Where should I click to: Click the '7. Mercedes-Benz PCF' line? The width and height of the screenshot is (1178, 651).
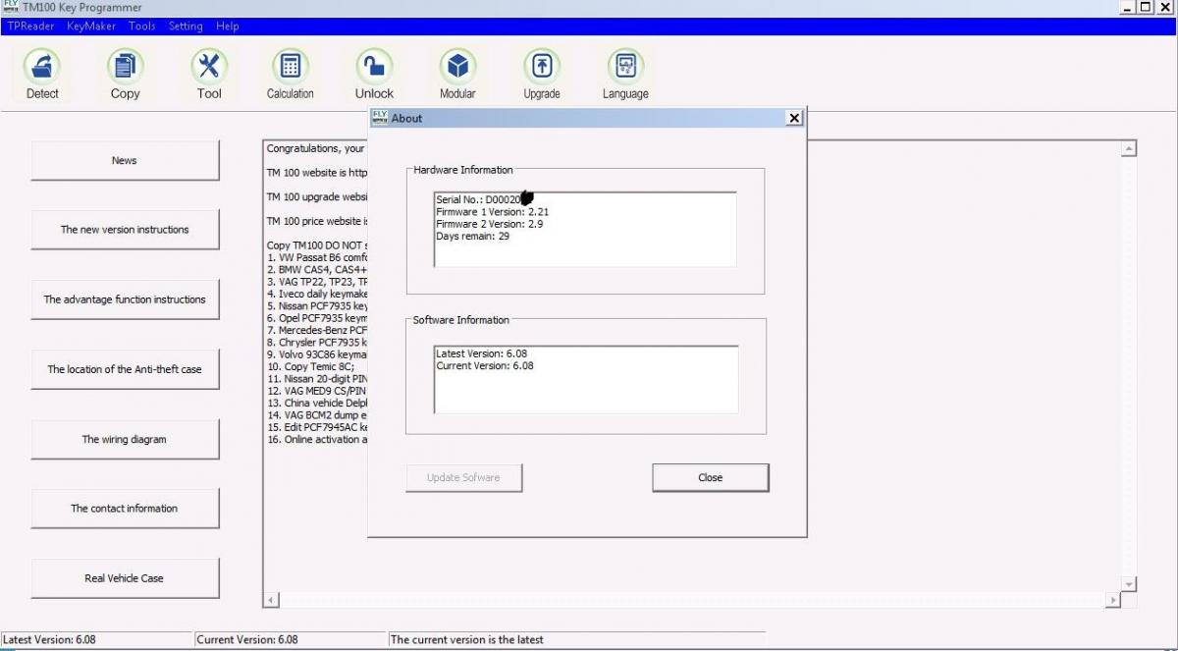(x=317, y=330)
